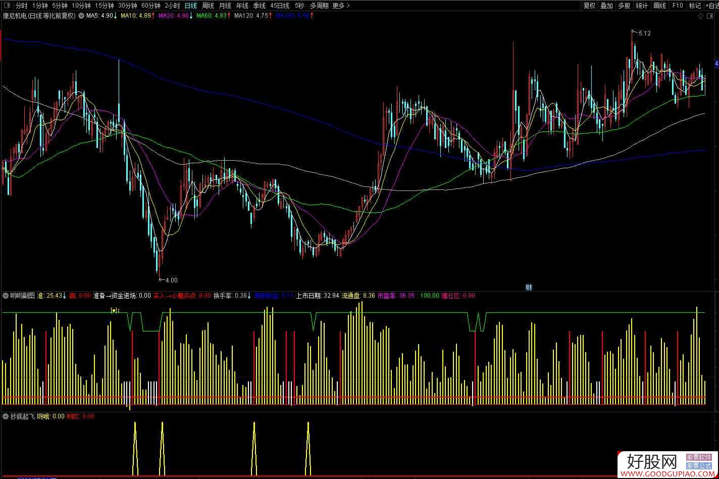This screenshot has width=719, height=479.
Task: Select the 60分钟 chart period
Action: [x=151, y=6]
